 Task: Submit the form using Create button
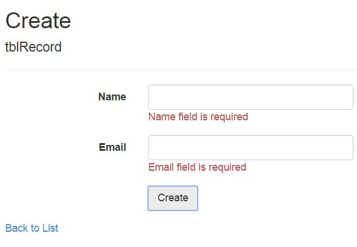pos(173,198)
